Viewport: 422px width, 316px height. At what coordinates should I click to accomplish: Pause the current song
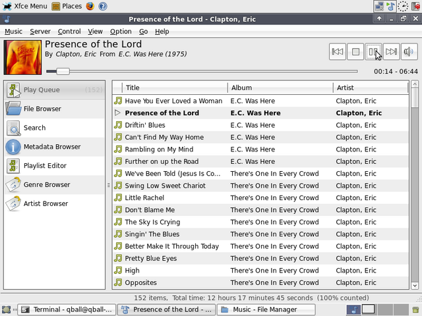coord(373,51)
